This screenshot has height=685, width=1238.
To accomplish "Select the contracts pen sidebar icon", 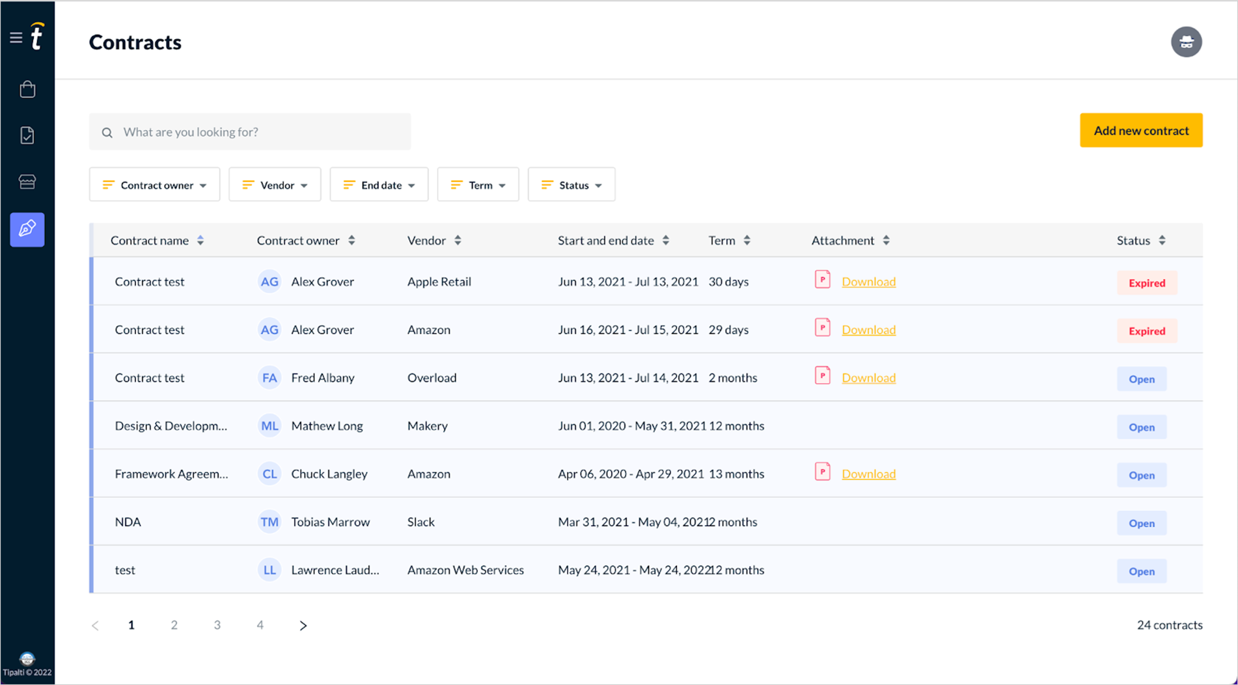I will (27, 229).
